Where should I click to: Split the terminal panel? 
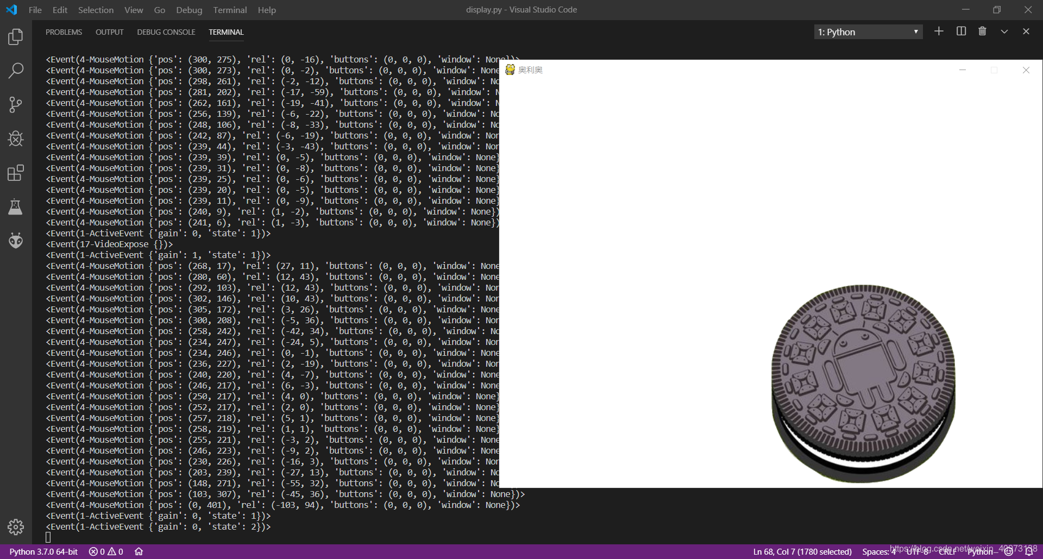[961, 32]
